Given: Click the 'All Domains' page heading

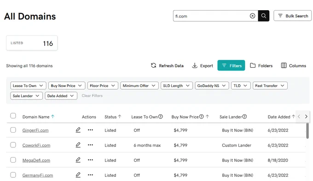Looking at the screenshot, I should pyautogui.click(x=30, y=17).
